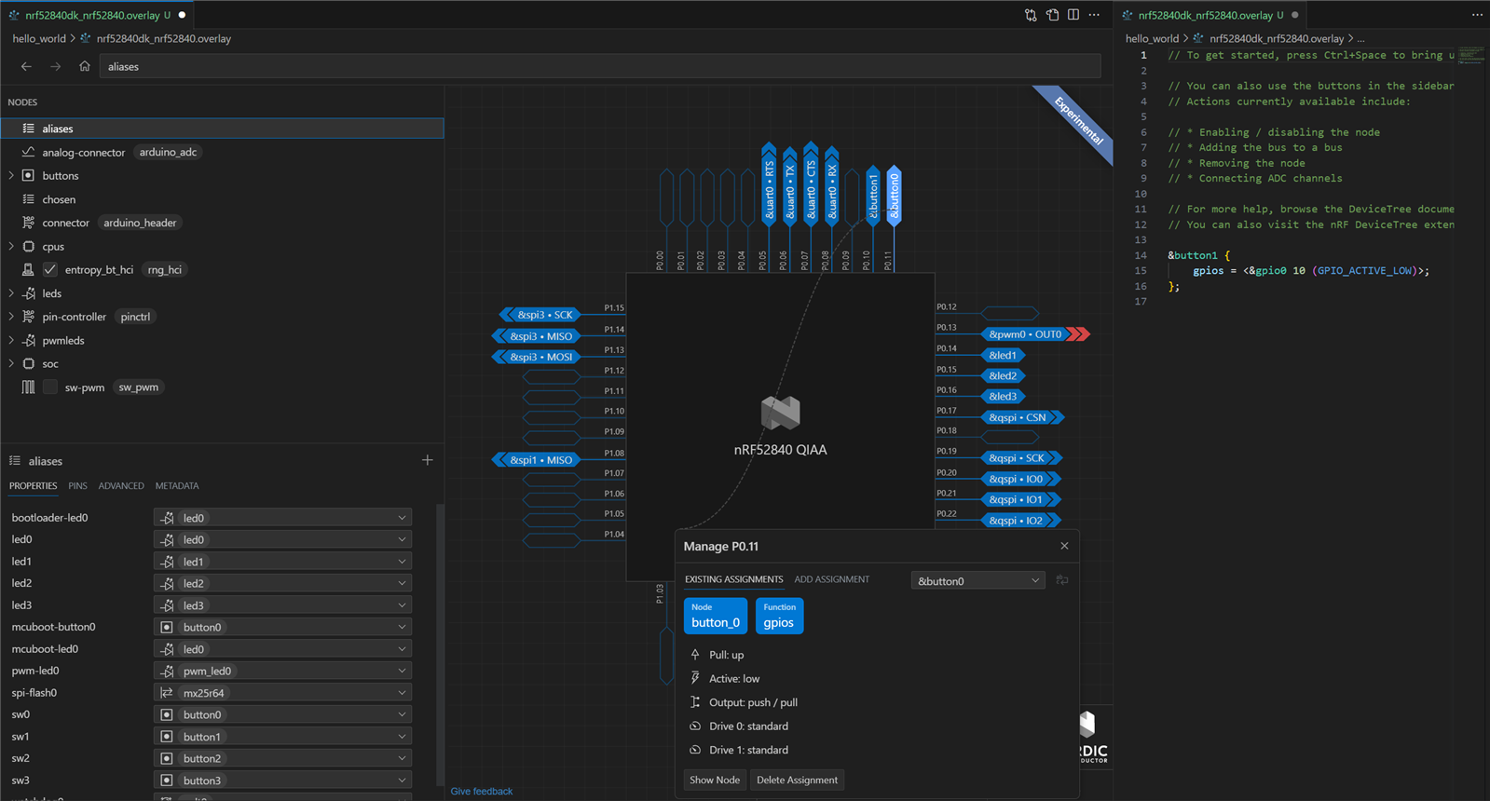Select the &uart0 RTS pin
This screenshot has height=801, width=1490.
point(769,183)
